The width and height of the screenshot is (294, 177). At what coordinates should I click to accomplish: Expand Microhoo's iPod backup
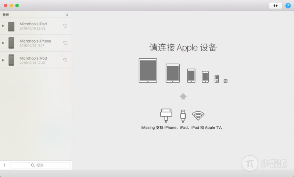(x=3, y=60)
